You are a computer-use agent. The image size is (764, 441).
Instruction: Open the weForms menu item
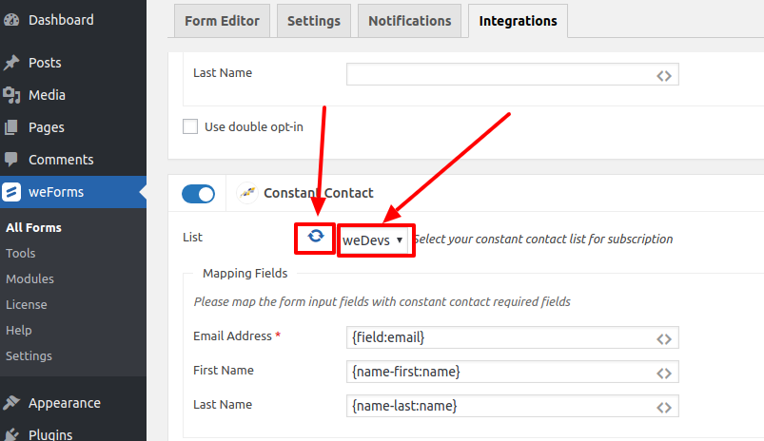(73, 192)
